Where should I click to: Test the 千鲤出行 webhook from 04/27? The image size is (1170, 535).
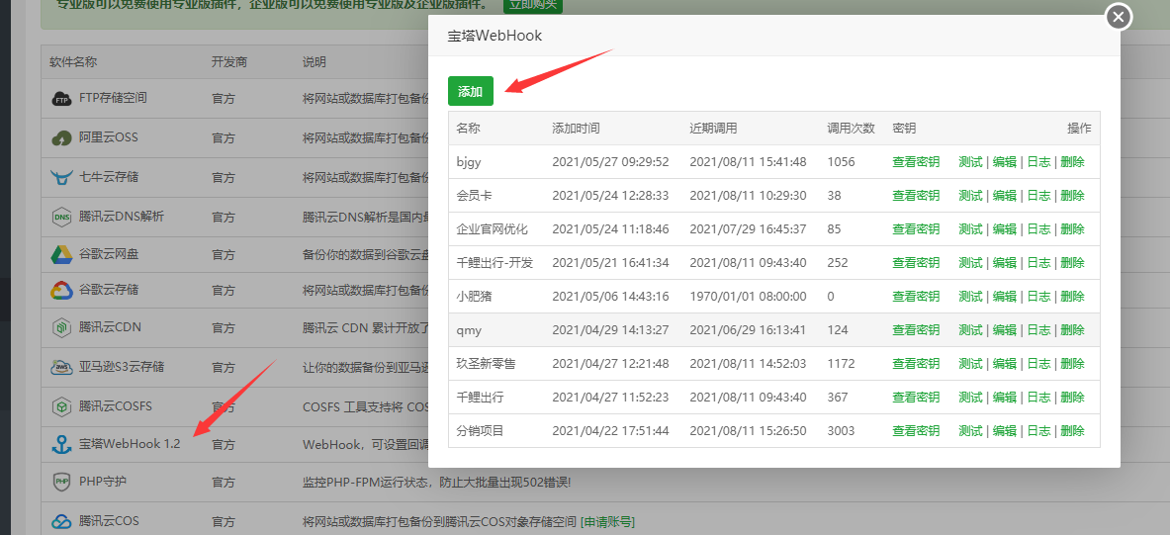pyautogui.click(x=971, y=397)
